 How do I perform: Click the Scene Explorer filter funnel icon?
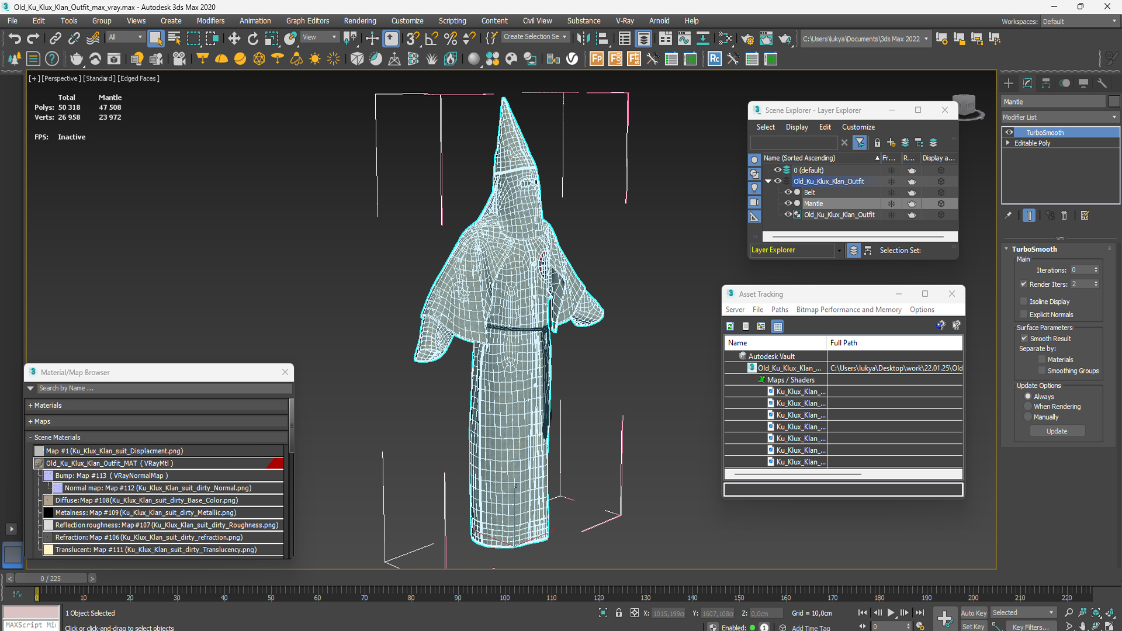tap(860, 142)
